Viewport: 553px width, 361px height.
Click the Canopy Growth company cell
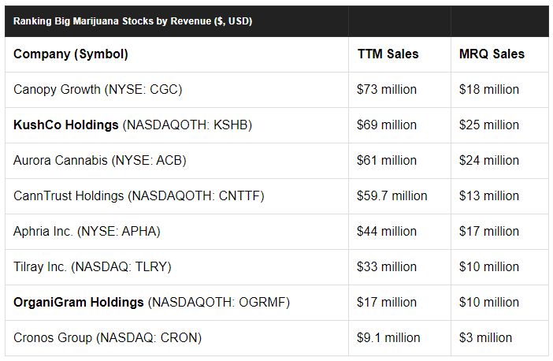98,90
